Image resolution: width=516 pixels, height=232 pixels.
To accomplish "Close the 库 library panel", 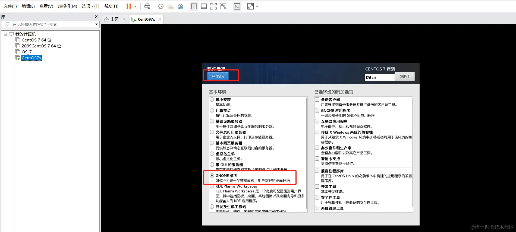I will pyautogui.click(x=96, y=17).
